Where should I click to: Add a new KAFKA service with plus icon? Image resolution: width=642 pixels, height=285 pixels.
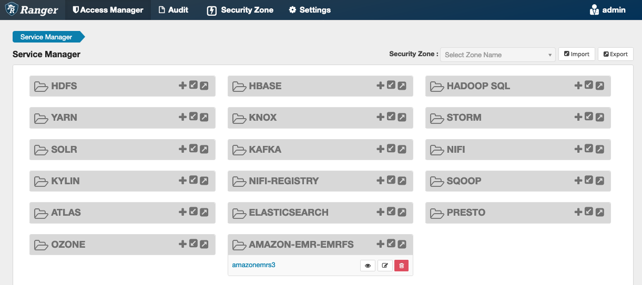click(380, 149)
